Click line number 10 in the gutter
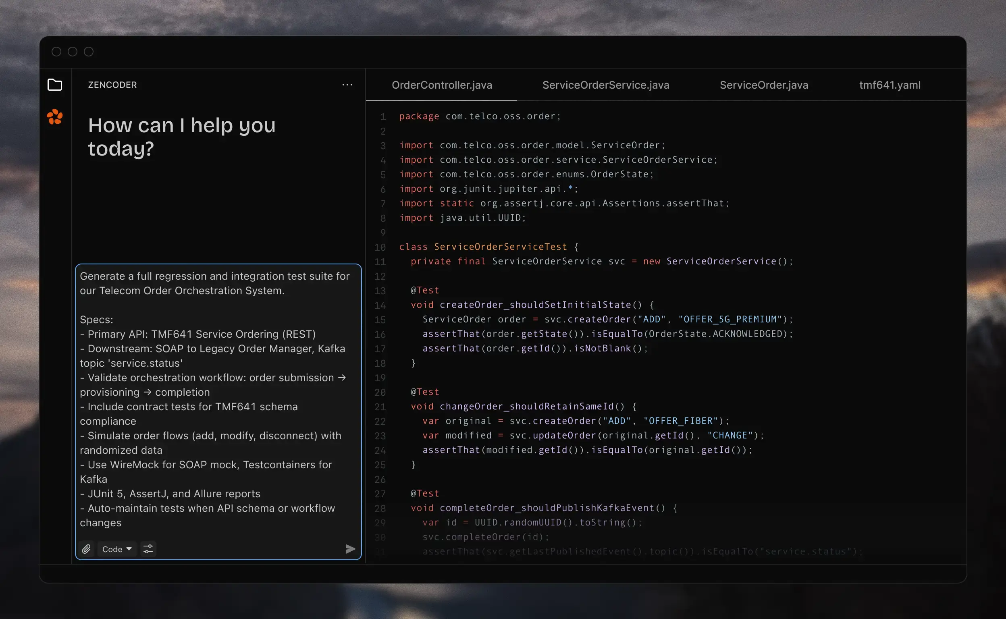Viewport: 1006px width, 619px height. click(x=380, y=247)
